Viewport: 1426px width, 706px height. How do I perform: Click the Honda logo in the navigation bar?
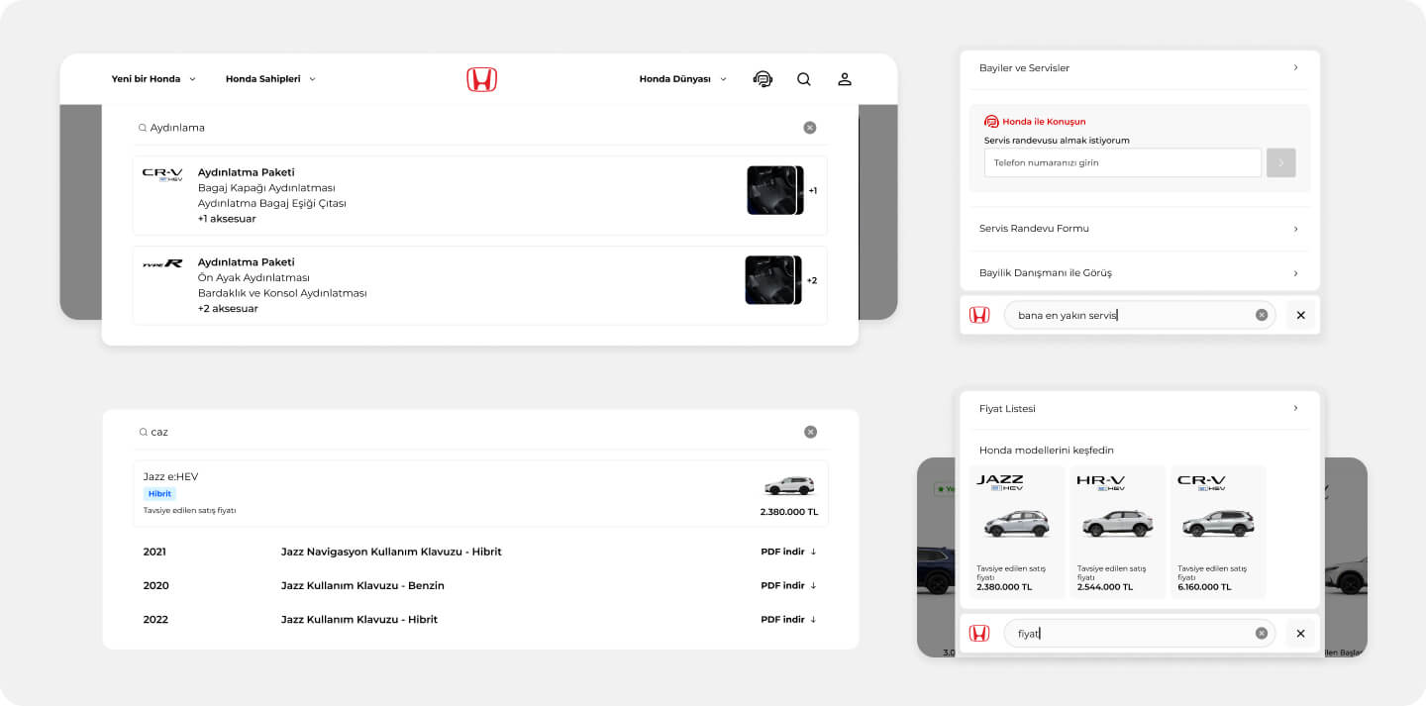point(482,79)
